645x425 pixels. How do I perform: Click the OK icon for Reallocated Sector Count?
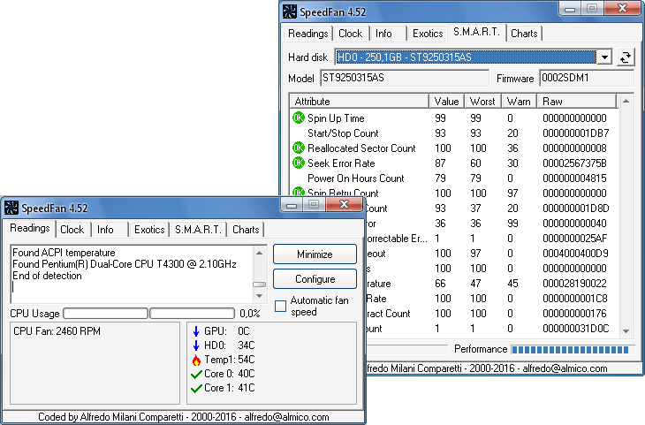click(x=299, y=148)
